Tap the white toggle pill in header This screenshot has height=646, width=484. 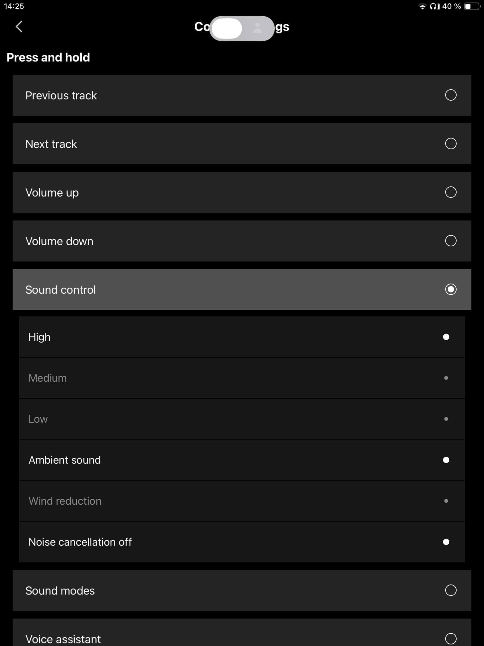(x=227, y=28)
